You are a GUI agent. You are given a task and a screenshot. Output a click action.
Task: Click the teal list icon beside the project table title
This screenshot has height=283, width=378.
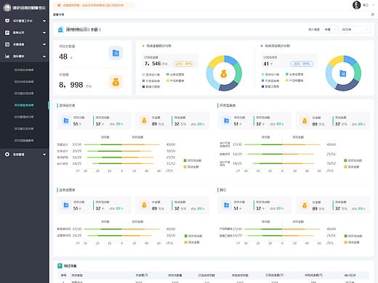tap(60, 266)
